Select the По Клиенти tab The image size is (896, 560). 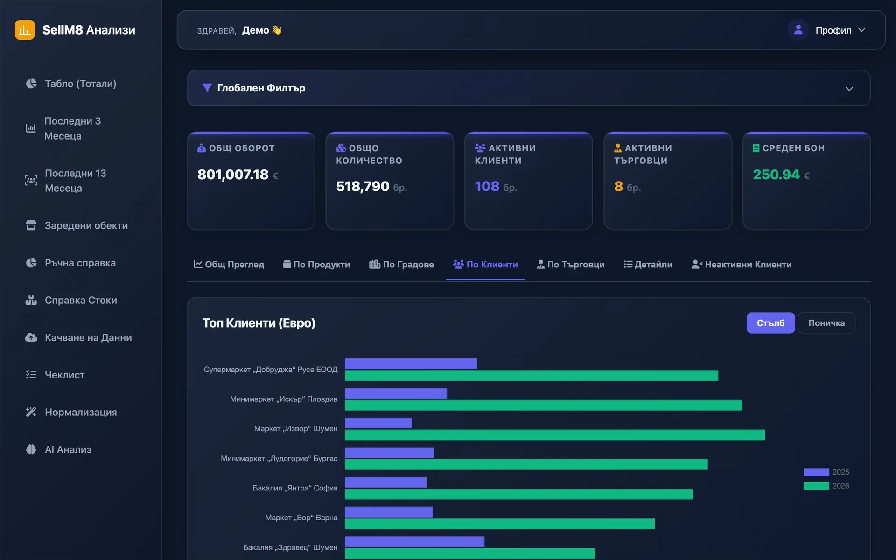click(x=485, y=265)
